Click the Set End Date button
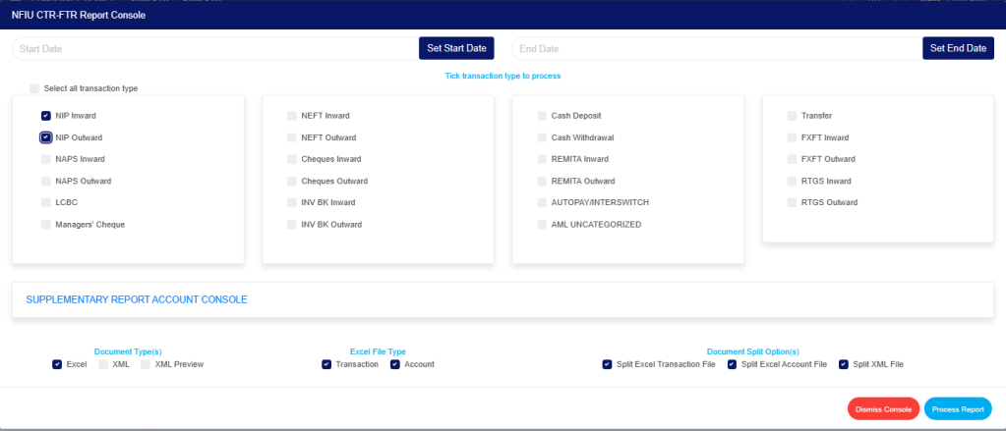The width and height of the screenshot is (1006, 431). click(958, 48)
